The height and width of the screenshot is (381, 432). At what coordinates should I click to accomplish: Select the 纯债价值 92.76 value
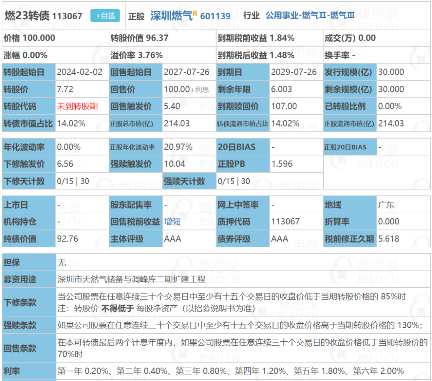click(x=68, y=239)
